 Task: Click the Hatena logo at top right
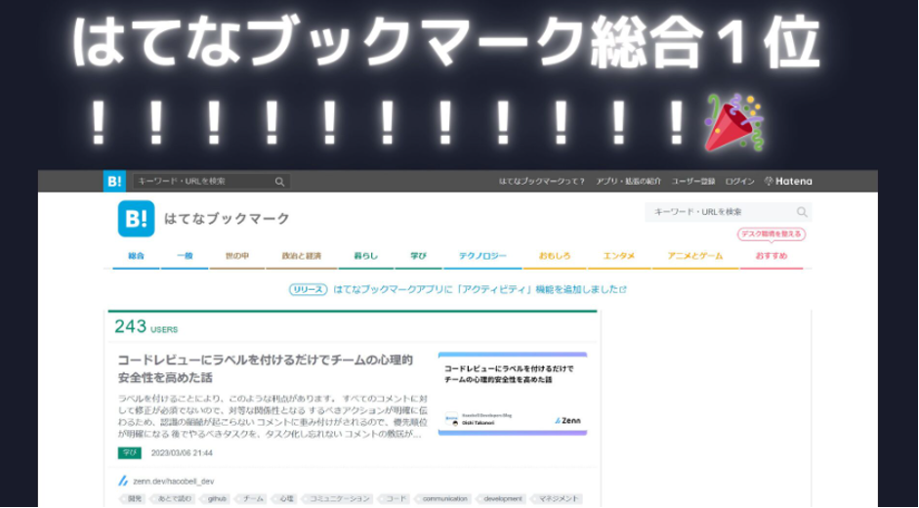(788, 181)
